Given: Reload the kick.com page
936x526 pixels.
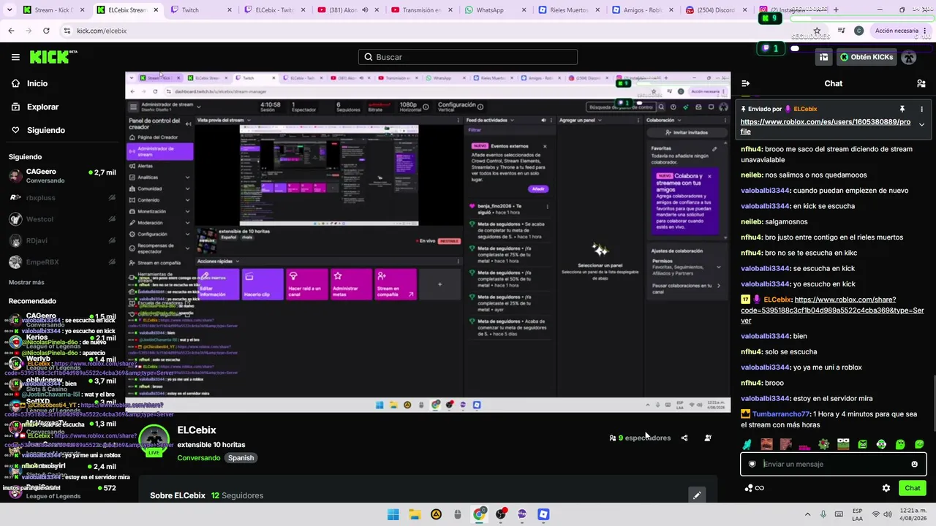Looking at the screenshot, I should pos(46,31).
